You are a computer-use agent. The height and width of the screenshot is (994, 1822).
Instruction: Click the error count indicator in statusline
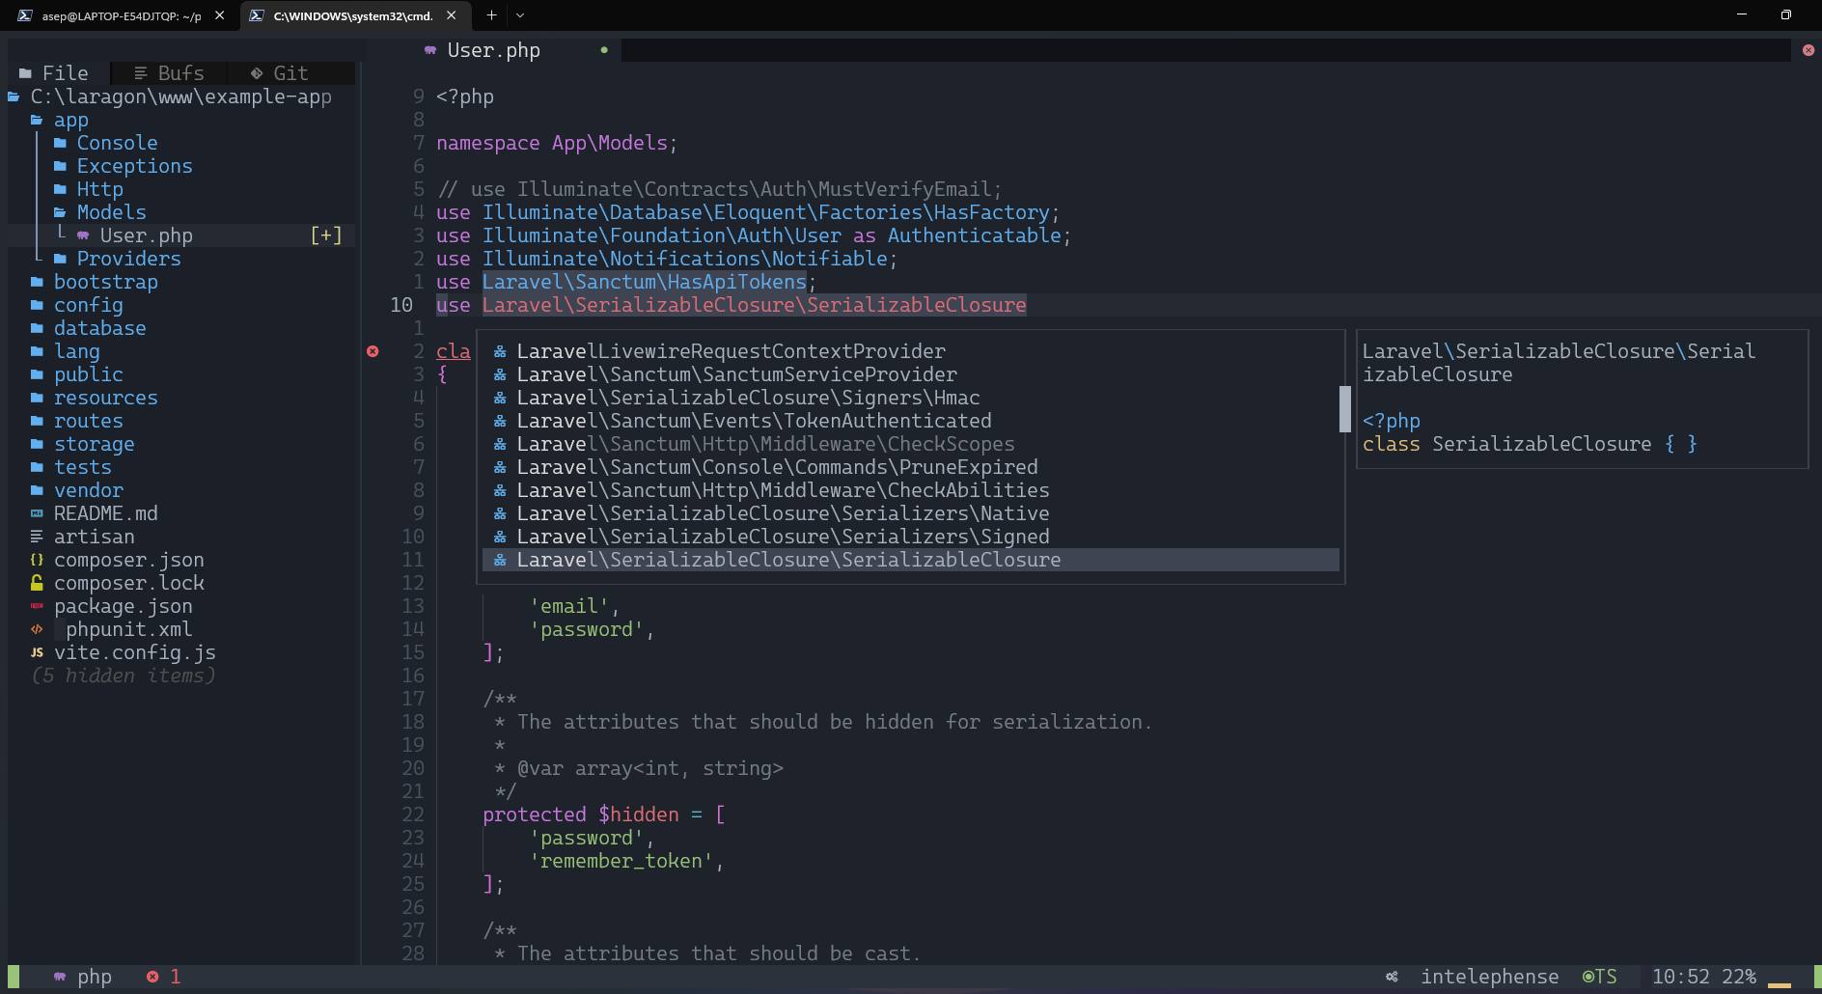[163, 977]
